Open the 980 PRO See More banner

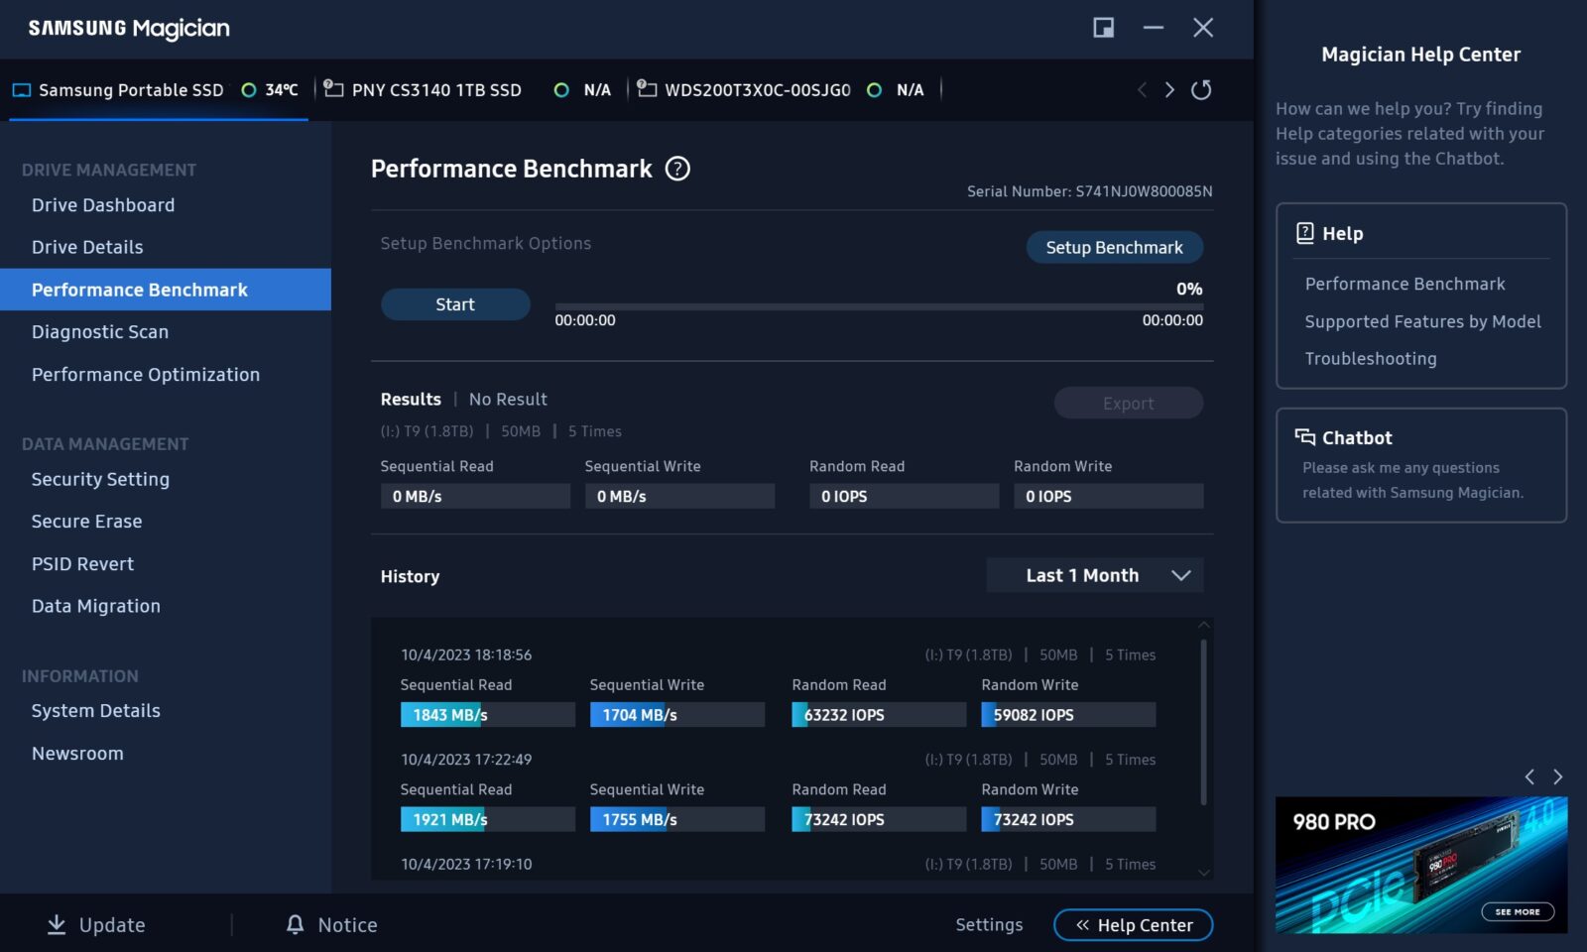(1517, 911)
